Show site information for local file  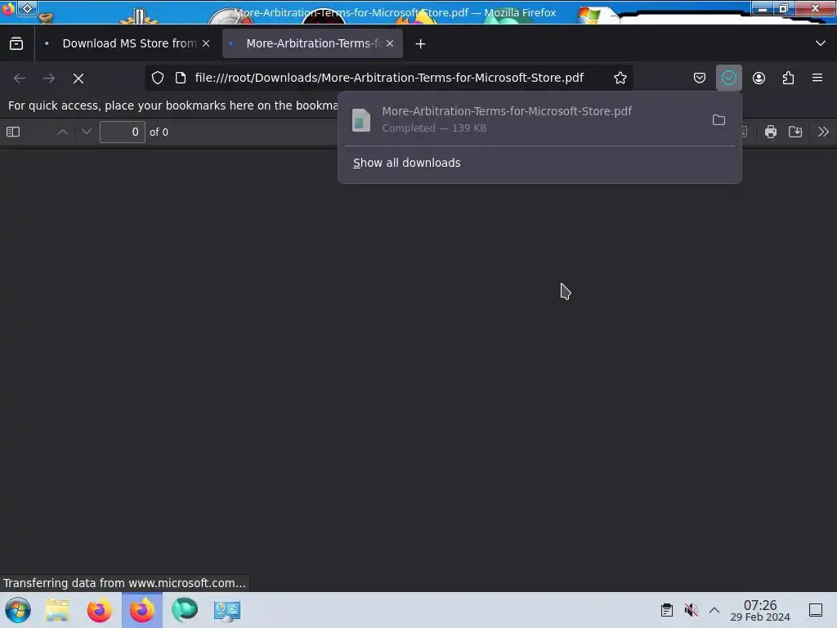tap(181, 78)
